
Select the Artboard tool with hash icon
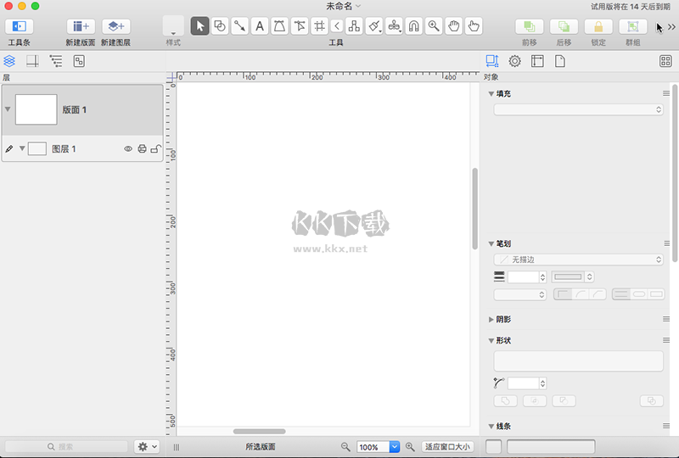pyautogui.click(x=319, y=26)
